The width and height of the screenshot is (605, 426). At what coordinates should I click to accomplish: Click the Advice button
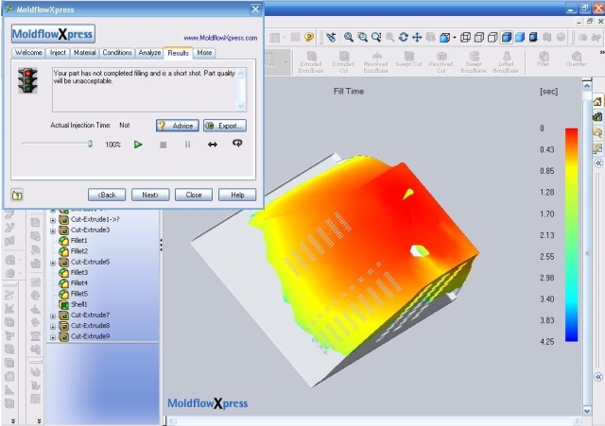(x=178, y=126)
